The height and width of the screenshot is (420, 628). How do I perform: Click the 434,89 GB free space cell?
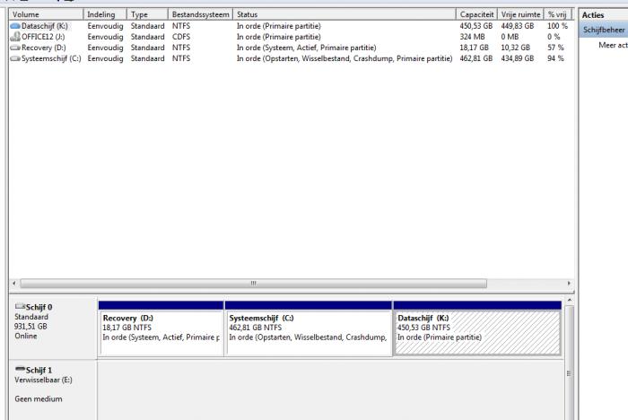[x=518, y=58]
